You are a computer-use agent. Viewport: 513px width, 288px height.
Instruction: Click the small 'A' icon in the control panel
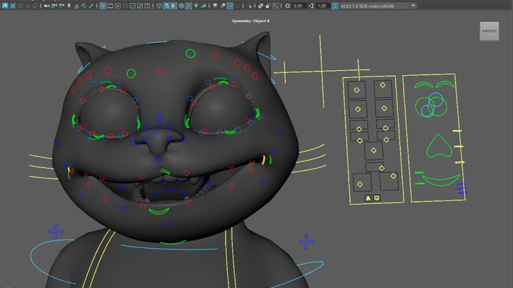tap(367, 198)
